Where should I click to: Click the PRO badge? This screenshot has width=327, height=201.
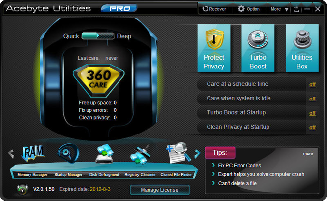(x=119, y=8)
